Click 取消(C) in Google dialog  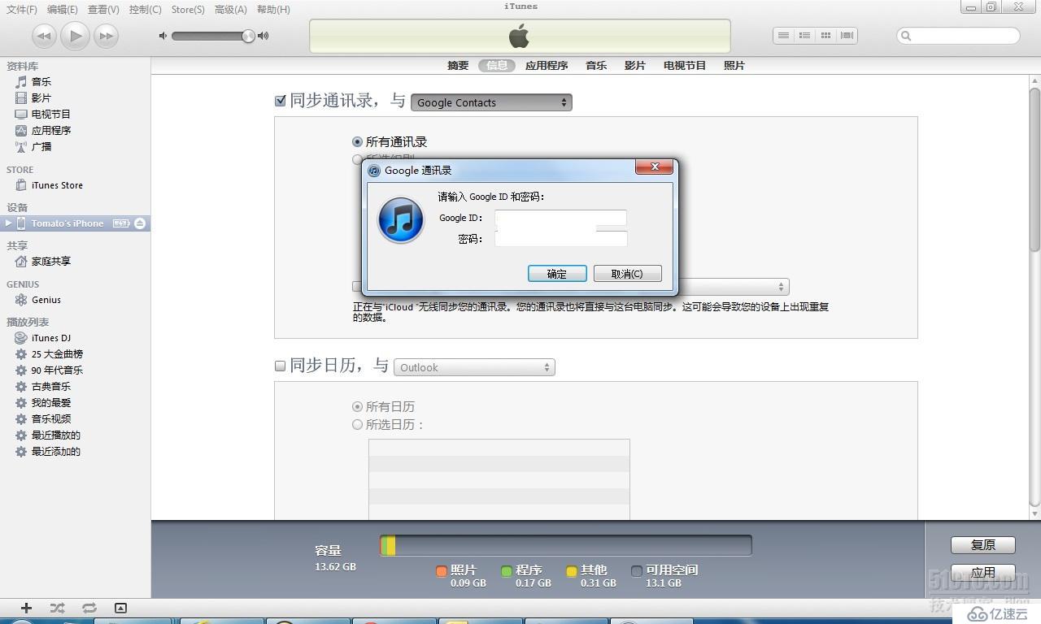tap(627, 274)
